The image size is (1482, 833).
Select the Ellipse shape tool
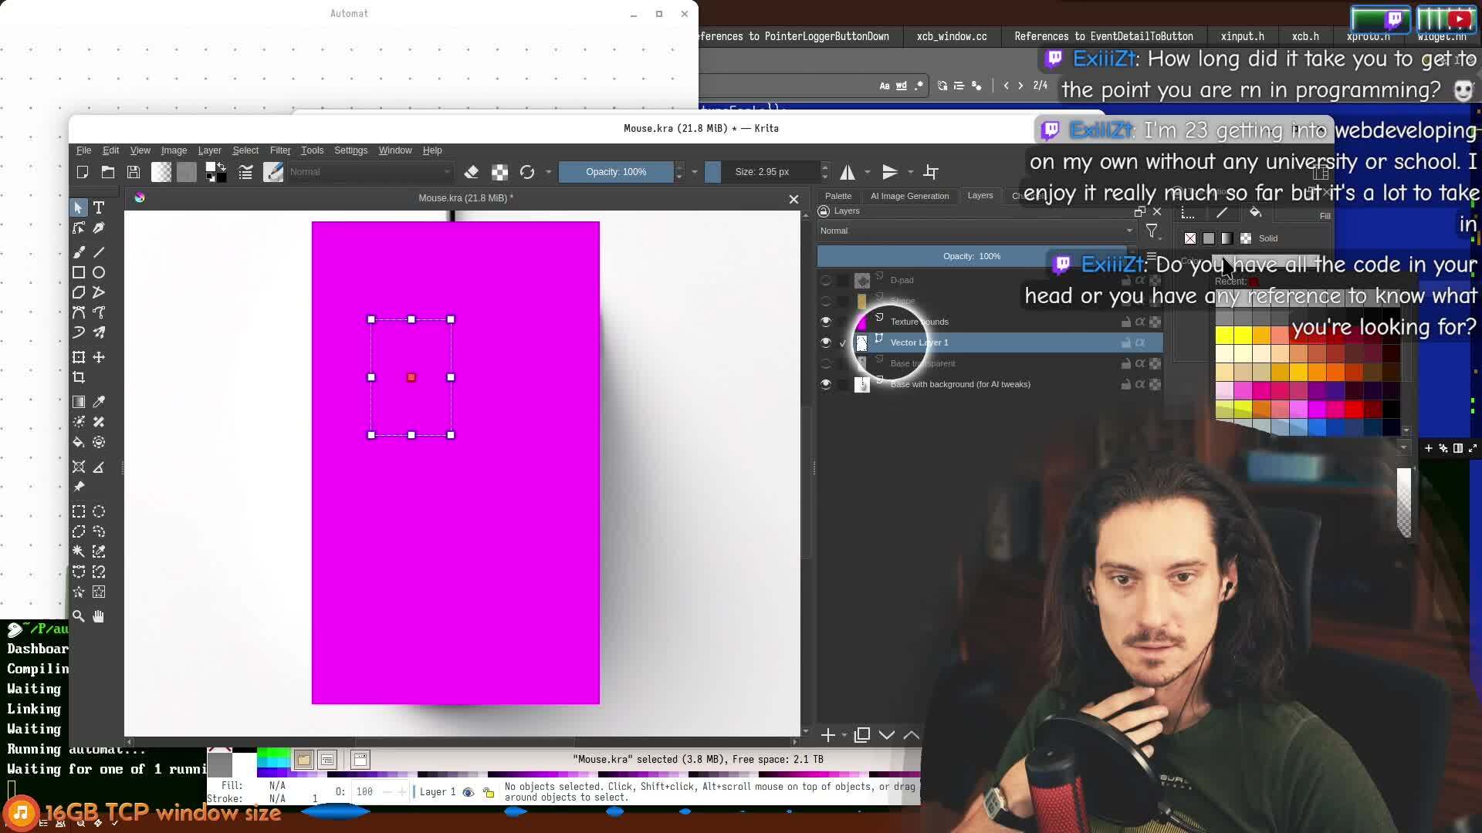[x=99, y=272]
